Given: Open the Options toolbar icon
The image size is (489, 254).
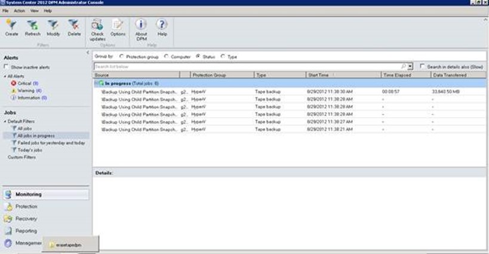Looking at the screenshot, I should [118, 25].
